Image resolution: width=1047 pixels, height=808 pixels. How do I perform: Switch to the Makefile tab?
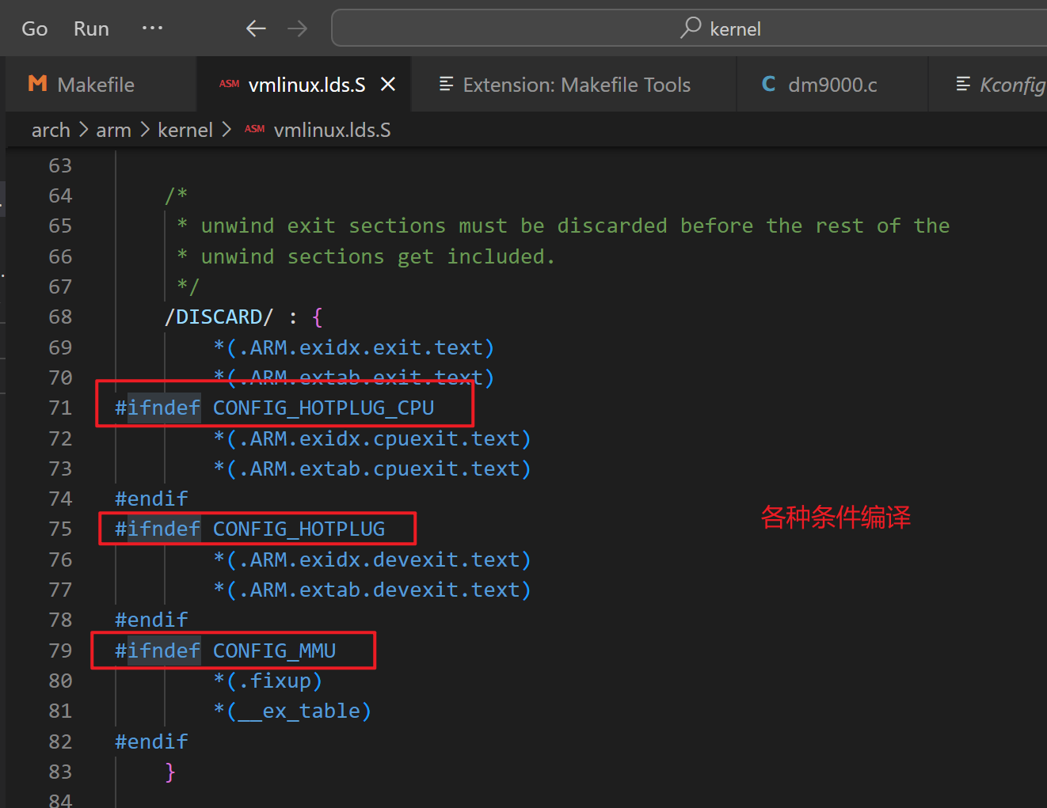coord(101,84)
